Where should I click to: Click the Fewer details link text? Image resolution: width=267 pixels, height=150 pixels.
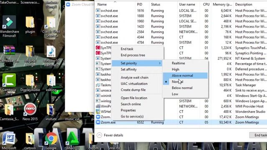click(x=113, y=135)
